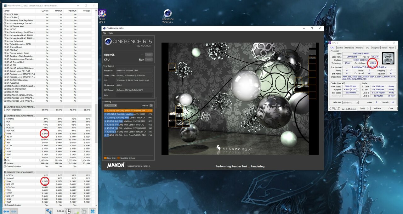Open the CPUID CPU-Z desktop shortcut
Screen dimensions: 403x214
tap(102, 16)
